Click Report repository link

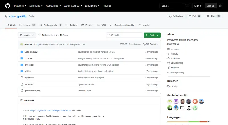176,72
